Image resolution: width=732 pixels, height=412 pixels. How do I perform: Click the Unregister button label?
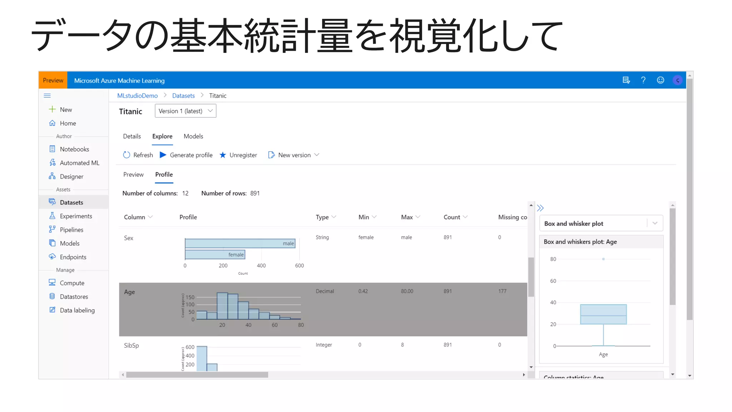click(x=243, y=155)
